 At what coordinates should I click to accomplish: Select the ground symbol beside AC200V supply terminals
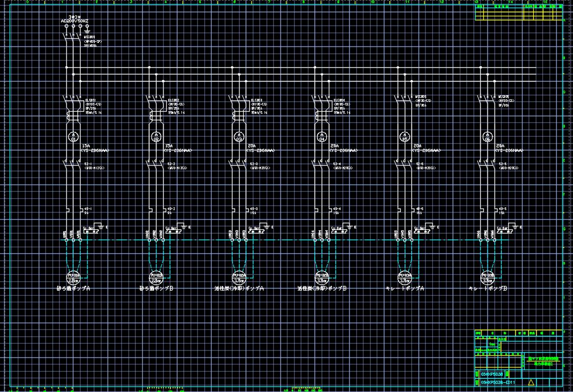click(x=87, y=30)
